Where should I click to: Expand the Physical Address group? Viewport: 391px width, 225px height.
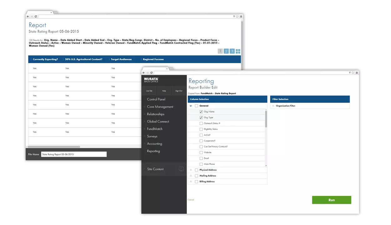190,170
